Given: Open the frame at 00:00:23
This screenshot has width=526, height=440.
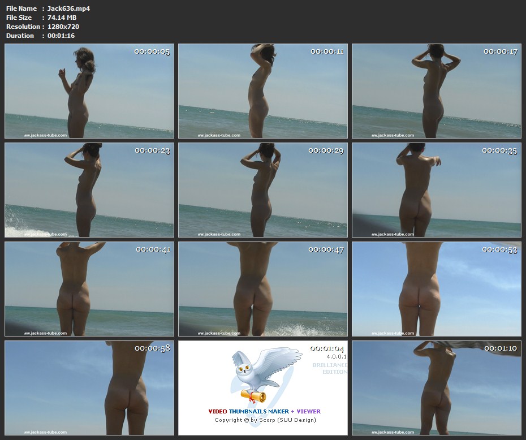Looking at the screenshot, I should click(x=89, y=190).
